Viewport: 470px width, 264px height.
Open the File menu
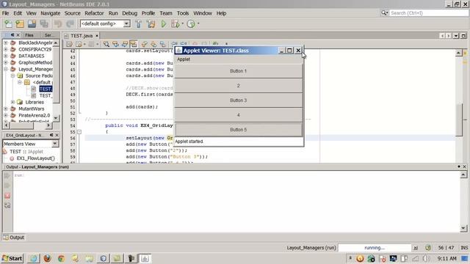[x=5, y=13]
